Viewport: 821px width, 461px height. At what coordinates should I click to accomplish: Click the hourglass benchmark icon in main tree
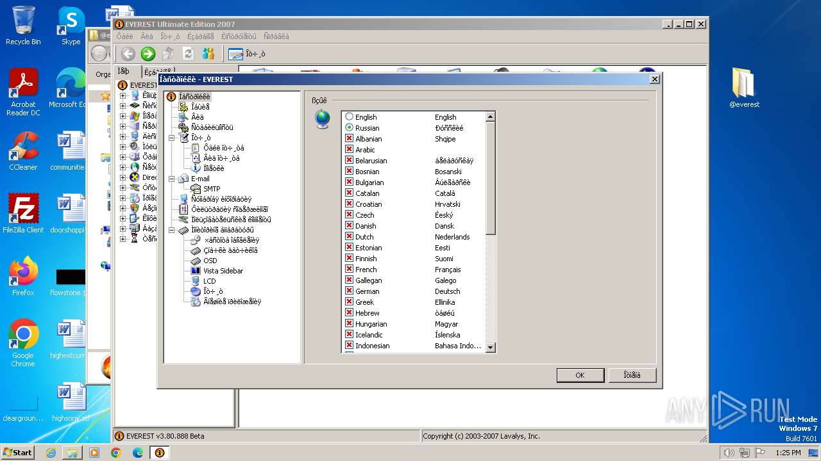[135, 238]
